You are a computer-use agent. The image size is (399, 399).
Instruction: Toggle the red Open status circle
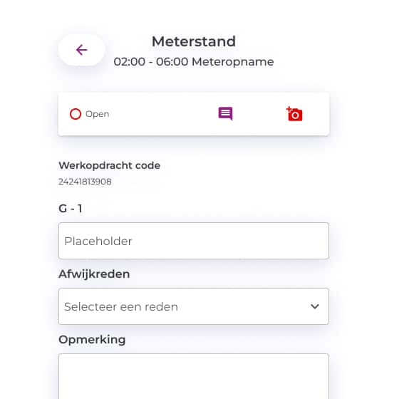(x=76, y=114)
